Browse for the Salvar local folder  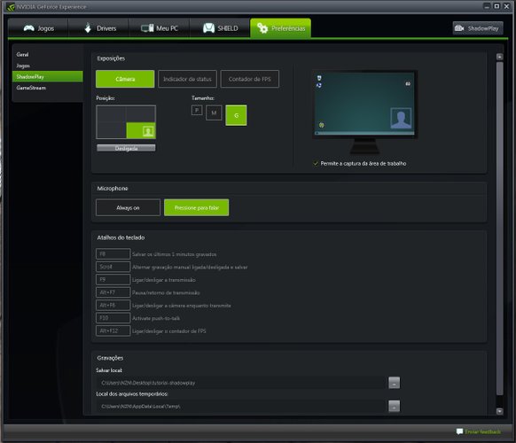(394, 383)
